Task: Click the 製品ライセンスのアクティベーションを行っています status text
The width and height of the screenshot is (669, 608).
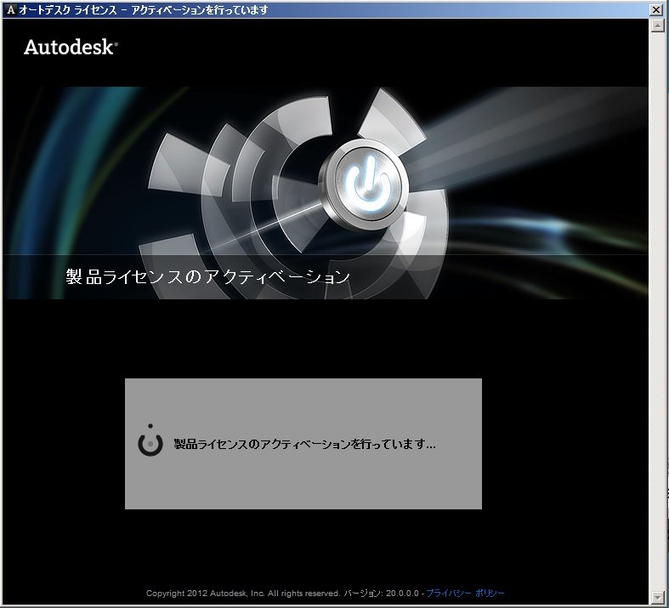Action: coord(304,444)
